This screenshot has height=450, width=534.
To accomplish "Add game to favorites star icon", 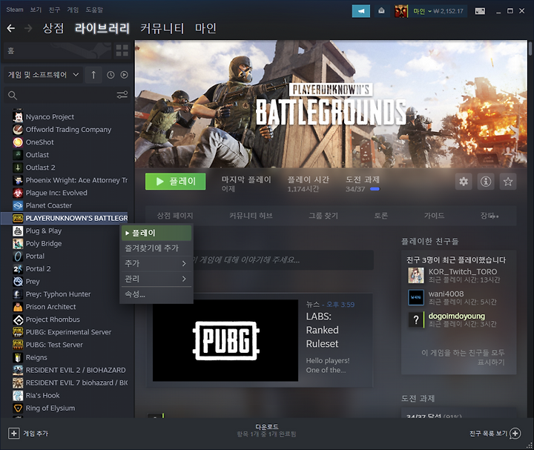I will (508, 182).
